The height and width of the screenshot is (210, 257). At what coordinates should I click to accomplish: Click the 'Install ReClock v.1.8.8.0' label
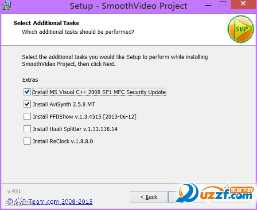[63, 141]
